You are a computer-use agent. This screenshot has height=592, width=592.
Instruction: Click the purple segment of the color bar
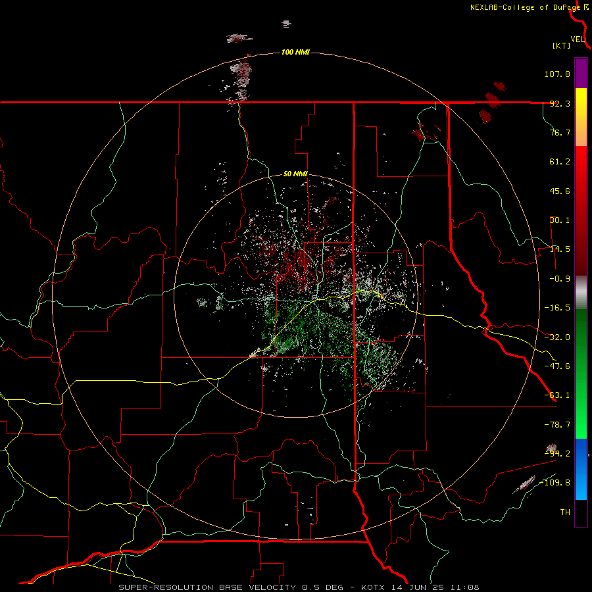click(581, 73)
